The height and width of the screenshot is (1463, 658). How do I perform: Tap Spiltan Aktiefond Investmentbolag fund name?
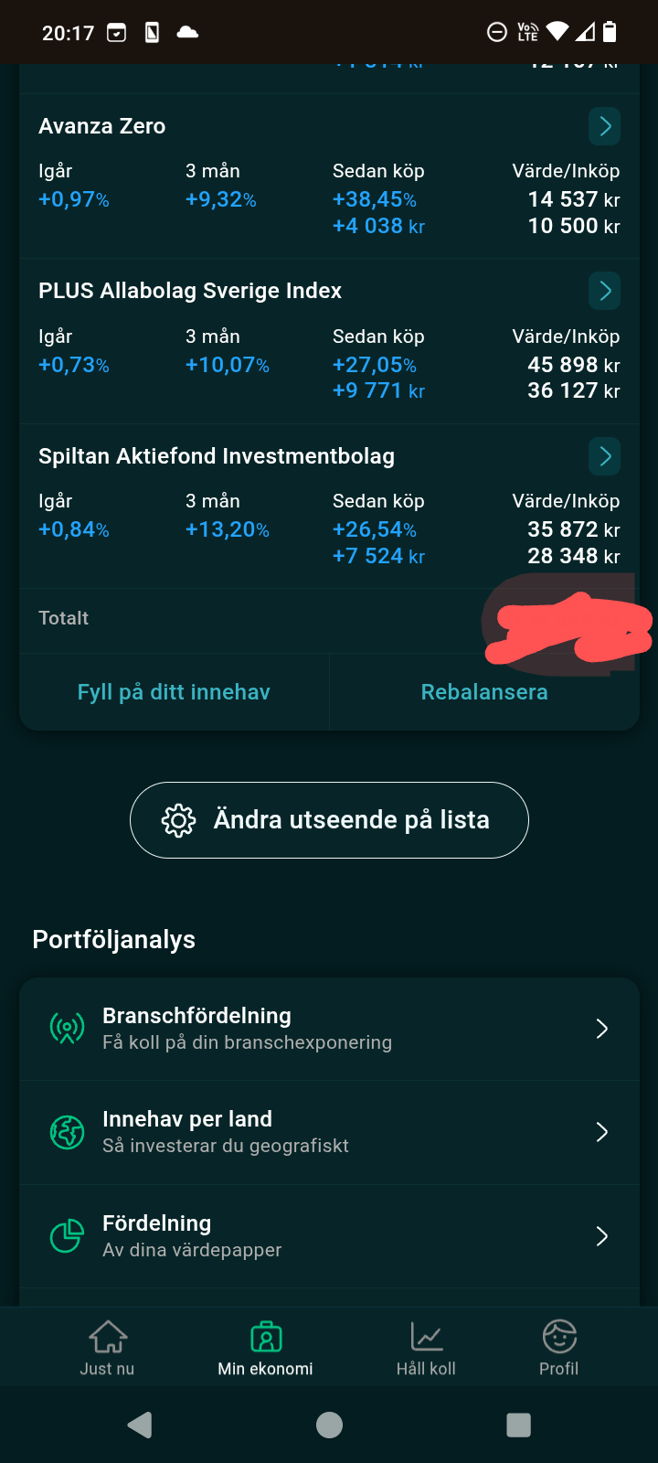click(217, 456)
